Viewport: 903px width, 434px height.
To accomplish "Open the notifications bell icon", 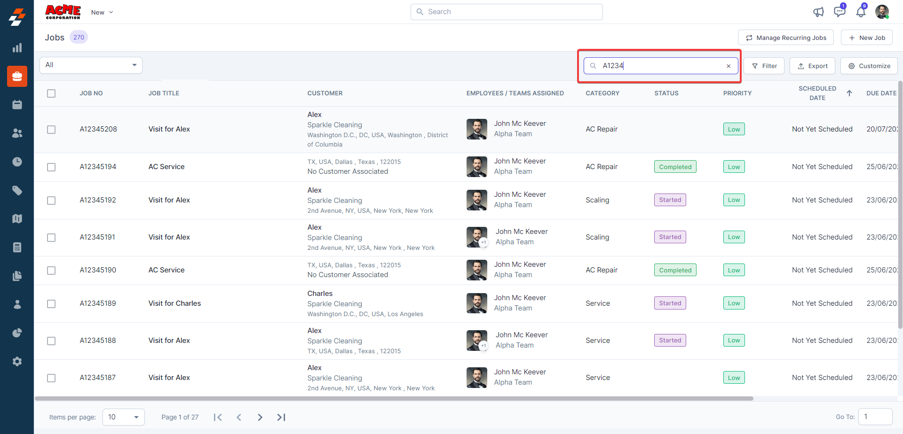I will click(861, 12).
